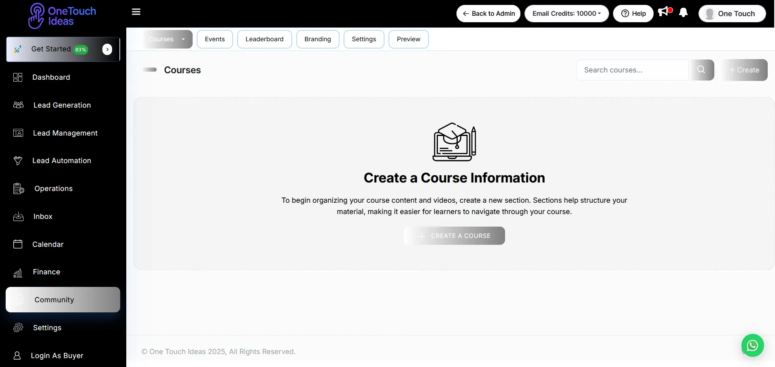Screen dimensions: 775x367
Task: Switch to the Leaderboard tab
Action: click(x=264, y=39)
